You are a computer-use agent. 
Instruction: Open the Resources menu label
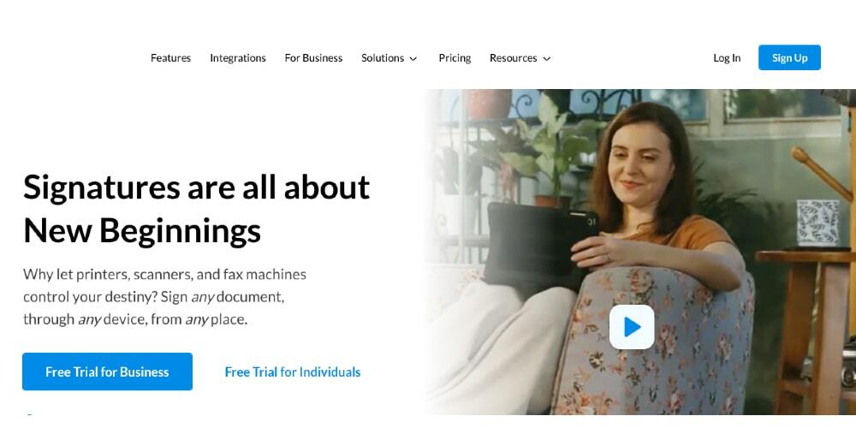coord(513,58)
